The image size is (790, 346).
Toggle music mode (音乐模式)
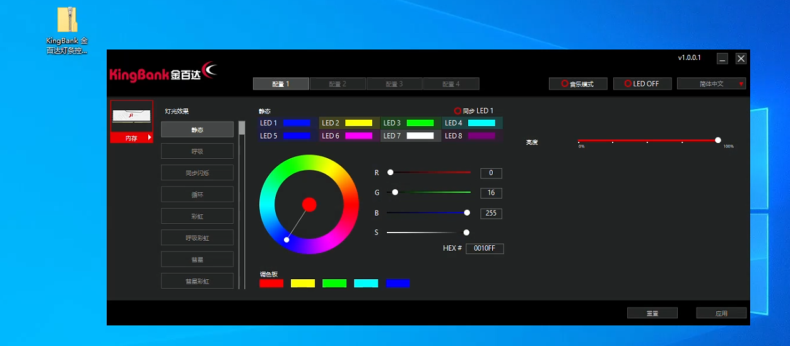click(x=578, y=84)
